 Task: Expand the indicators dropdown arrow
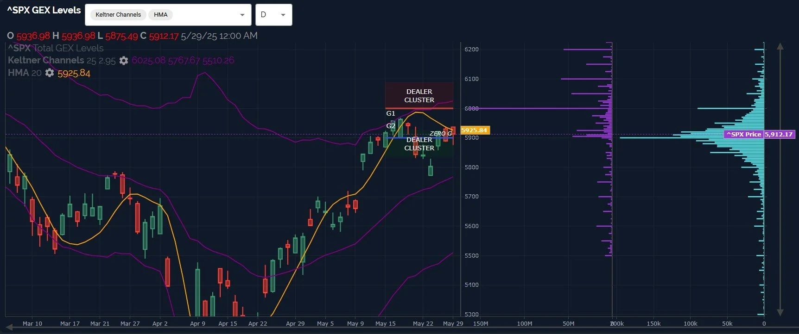coord(242,15)
